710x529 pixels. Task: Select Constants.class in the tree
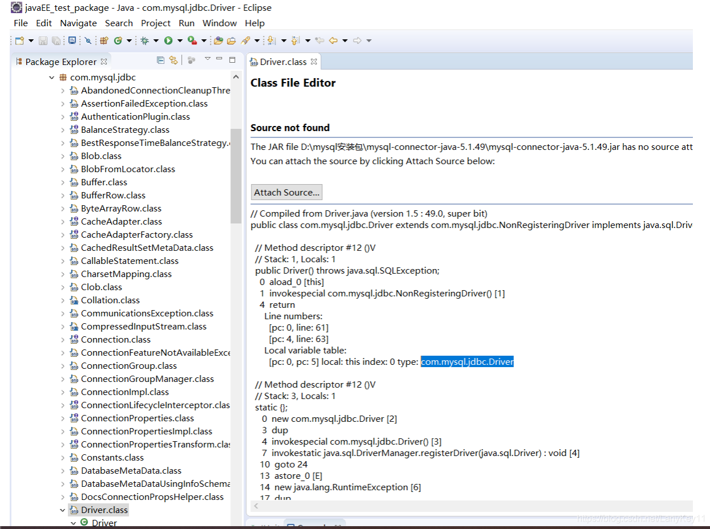point(112,457)
